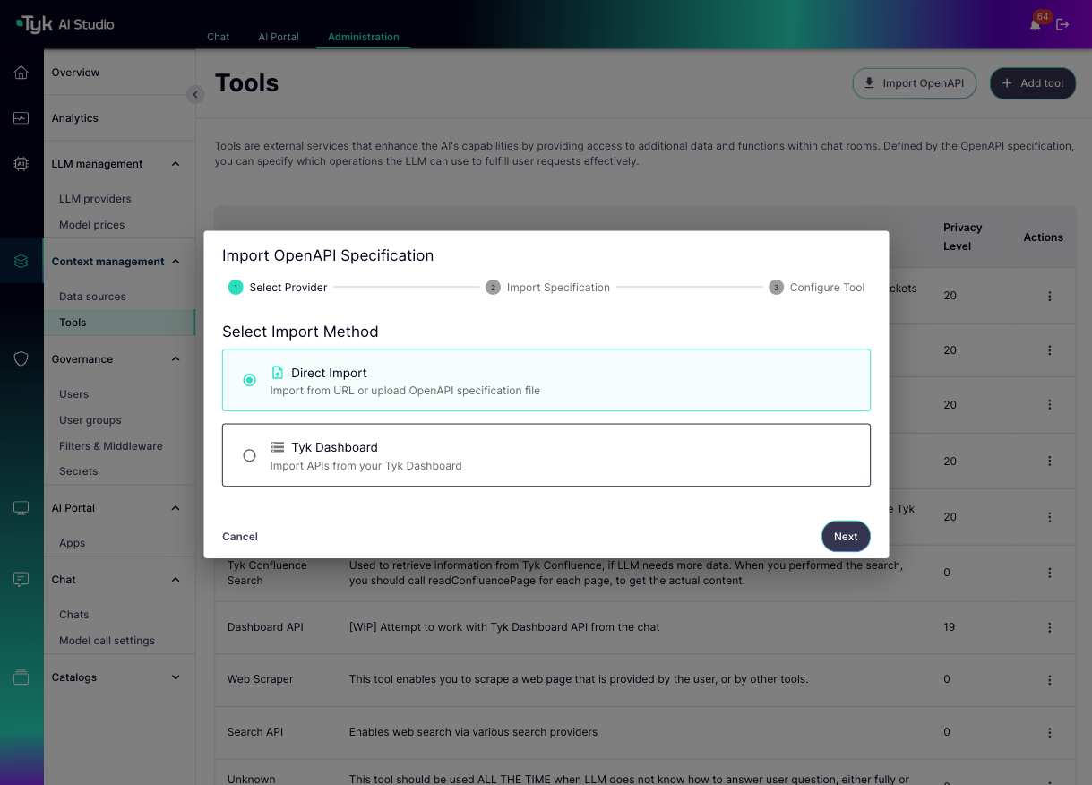Switch to the Chat tab

(218, 37)
